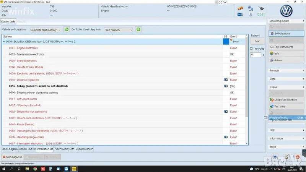Click green arrow next to Complete fault memory
This screenshot has height=172, width=306.
(x=67, y=29)
